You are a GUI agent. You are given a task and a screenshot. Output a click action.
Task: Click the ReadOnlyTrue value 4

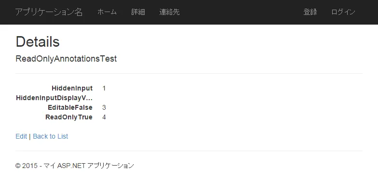104,117
